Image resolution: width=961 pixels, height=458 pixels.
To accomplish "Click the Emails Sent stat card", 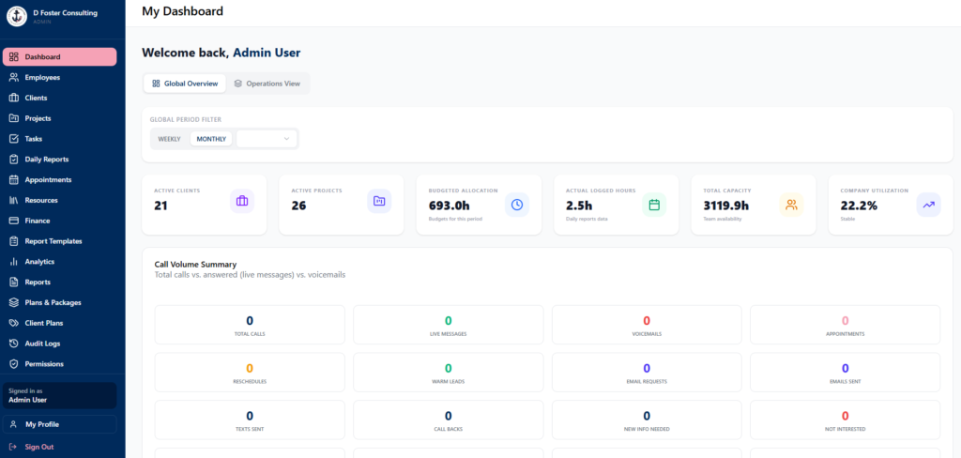I will point(846,373).
